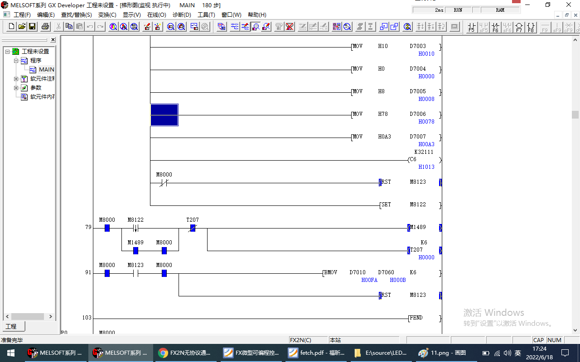Open the 在线(O) menu
The image size is (580, 362).
point(156,15)
